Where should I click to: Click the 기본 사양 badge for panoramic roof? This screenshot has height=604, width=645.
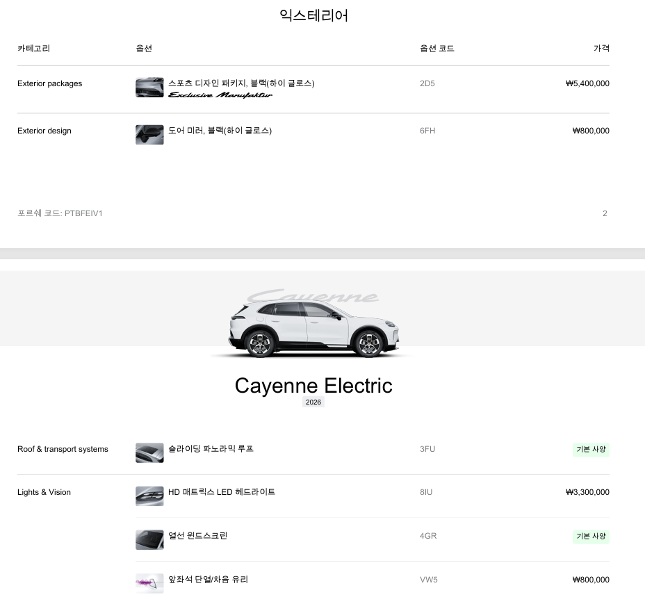(x=591, y=450)
